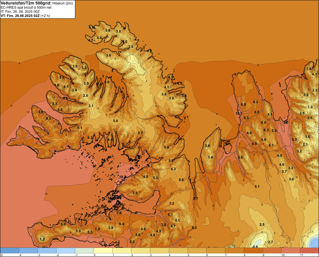Image resolution: width=319 pixels, height=257 pixels.
Task: Click the 'Hitakort (2m)' label
Action: click(62, 3)
